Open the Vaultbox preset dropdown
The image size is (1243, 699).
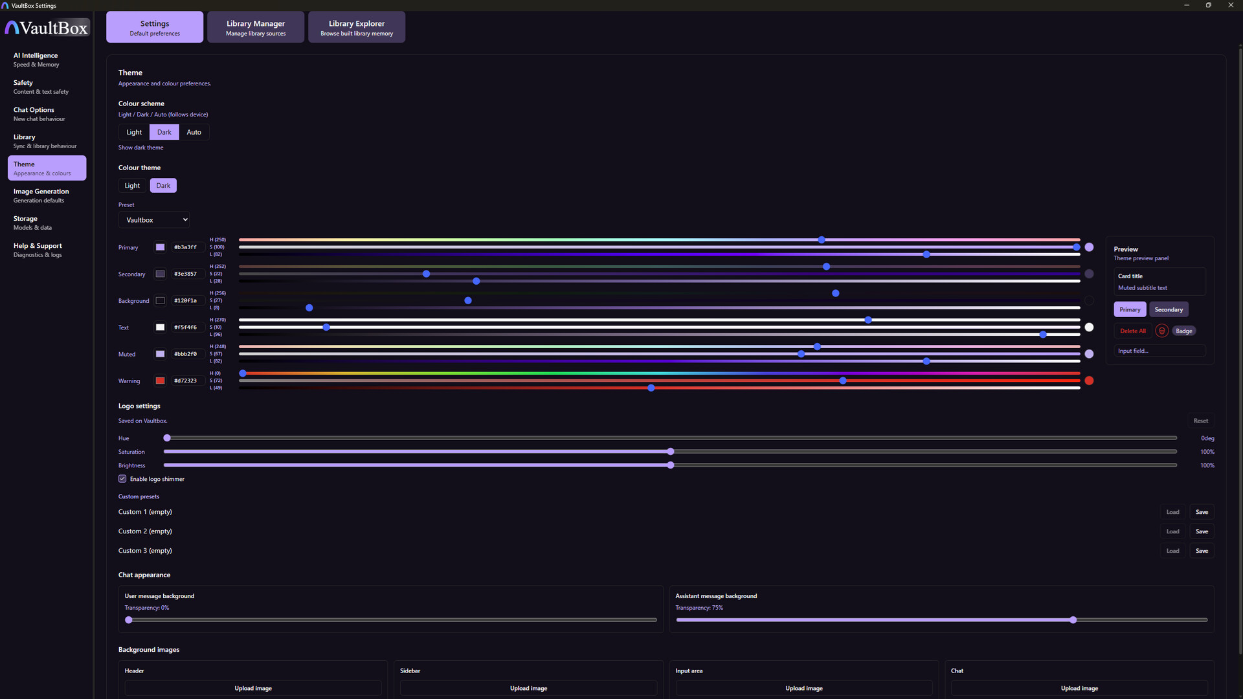pos(154,220)
